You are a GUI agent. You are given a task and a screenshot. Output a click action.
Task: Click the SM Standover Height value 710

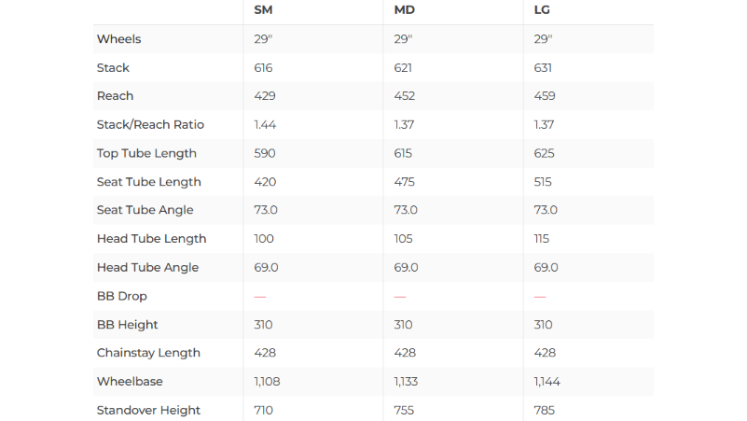click(265, 410)
